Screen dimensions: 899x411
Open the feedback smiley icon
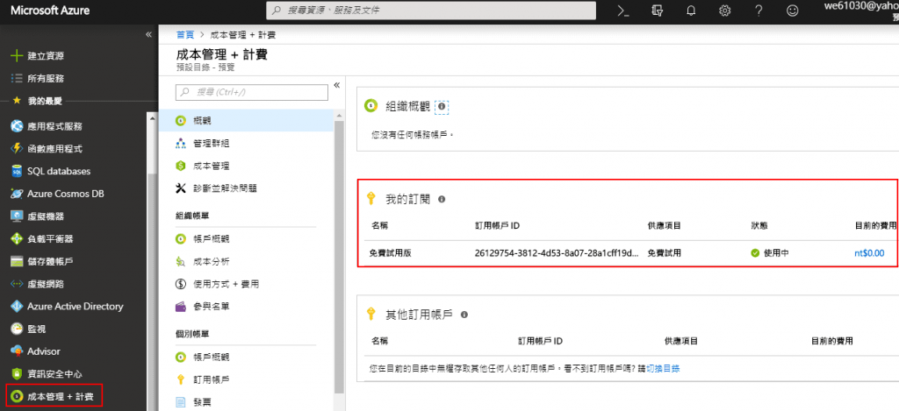pos(793,11)
